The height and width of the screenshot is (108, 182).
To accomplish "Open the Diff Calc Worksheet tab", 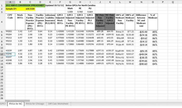I will 58,104.
